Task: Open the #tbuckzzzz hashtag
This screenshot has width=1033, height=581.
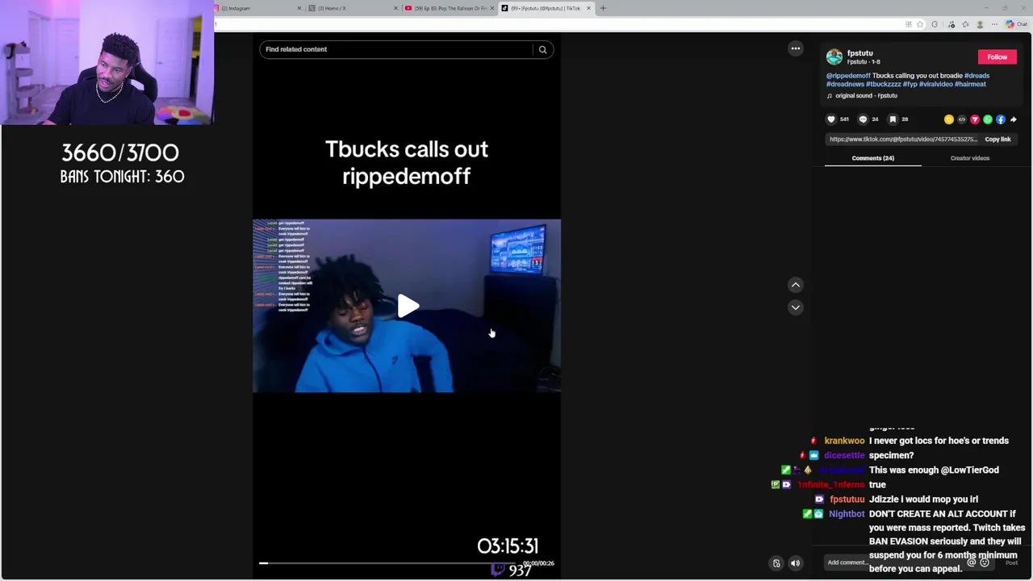Action: tap(883, 84)
